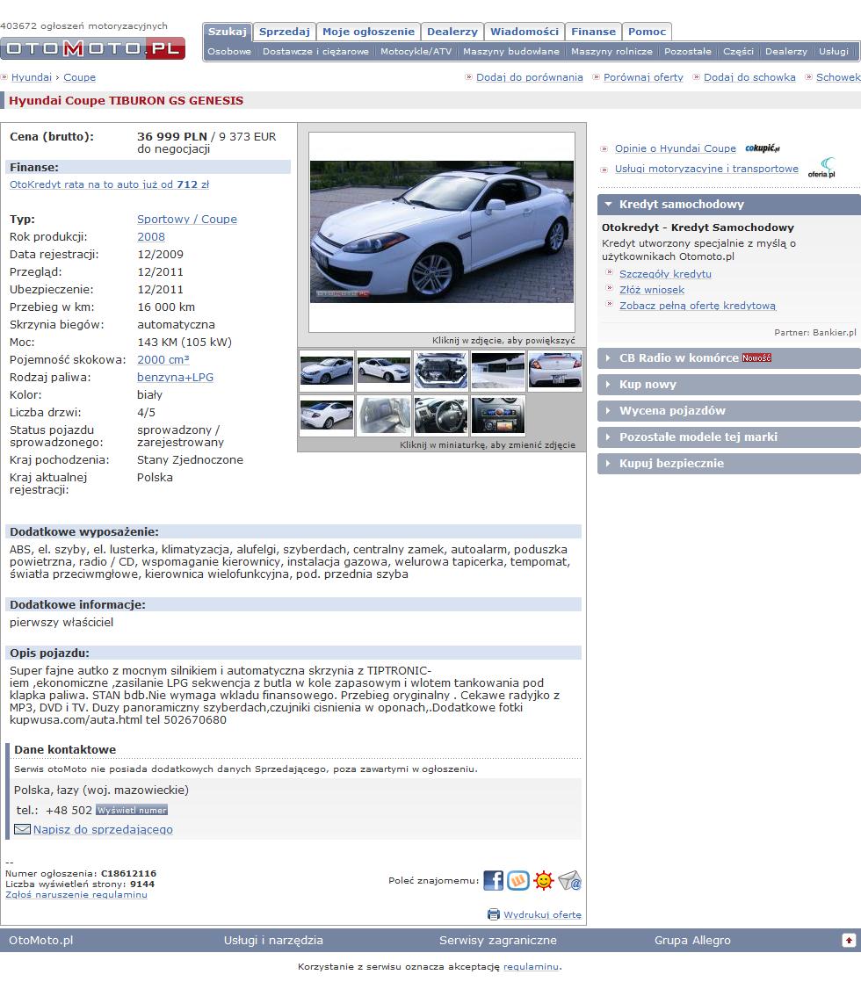This screenshot has width=861, height=989.
Task: Share the offer on Facebook
Action: (493, 880)
